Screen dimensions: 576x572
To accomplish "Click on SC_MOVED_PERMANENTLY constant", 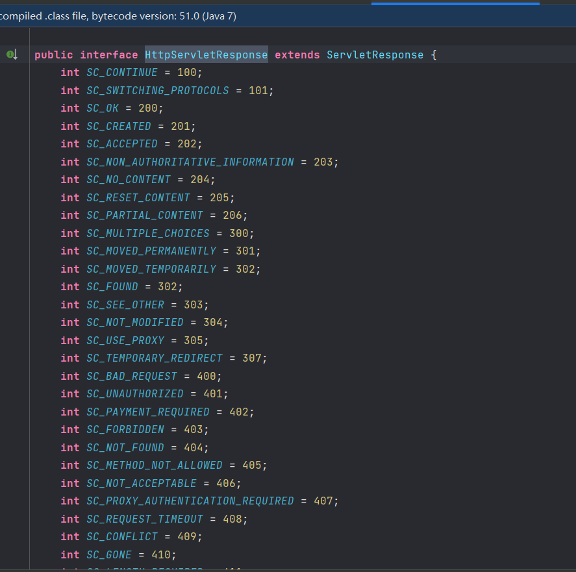I will click(x=151, y=251).
